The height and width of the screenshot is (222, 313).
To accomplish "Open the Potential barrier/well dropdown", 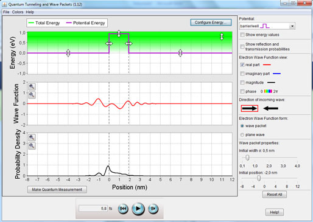I will pos(267,26).
